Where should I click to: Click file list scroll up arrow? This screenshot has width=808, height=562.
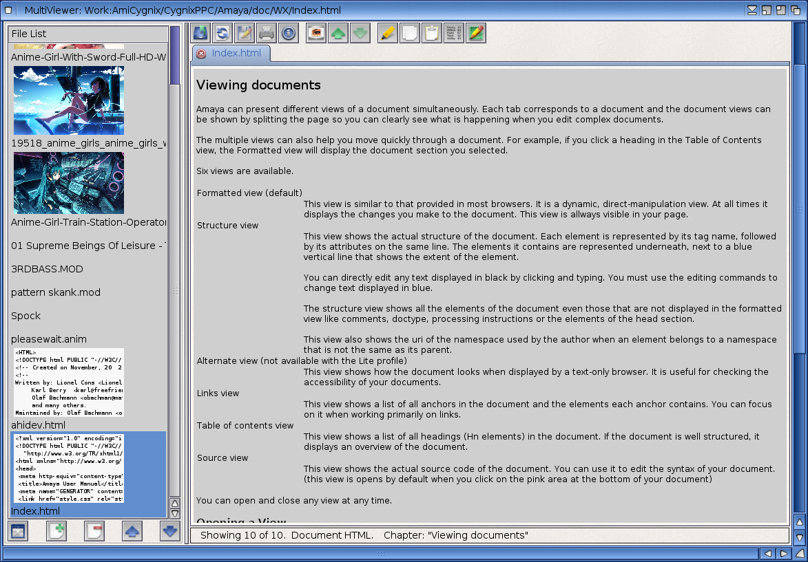(175, 504)
